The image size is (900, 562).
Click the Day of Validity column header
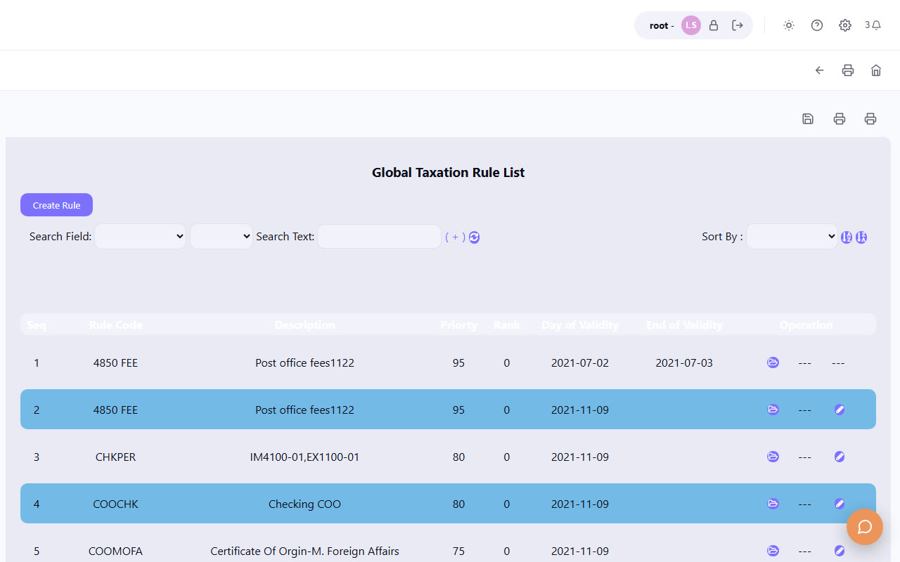580,325
